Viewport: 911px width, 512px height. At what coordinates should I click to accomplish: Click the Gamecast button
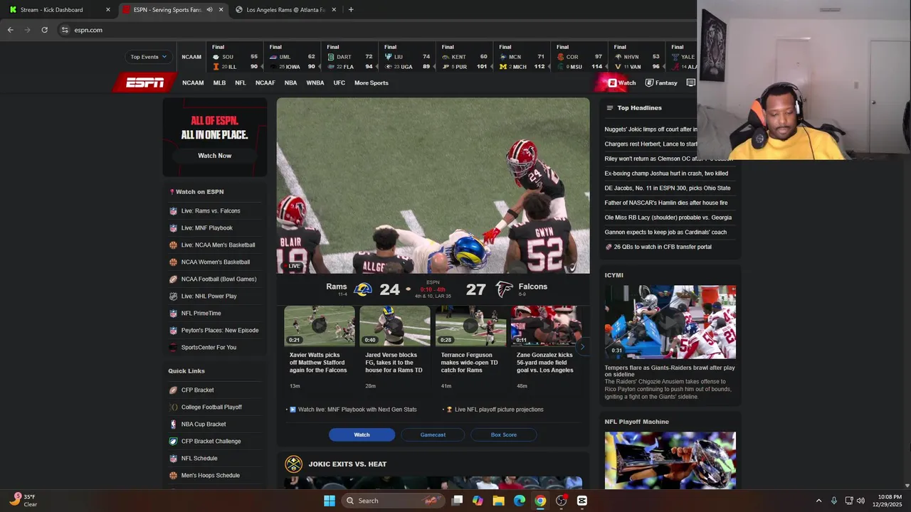coord(433,434)
